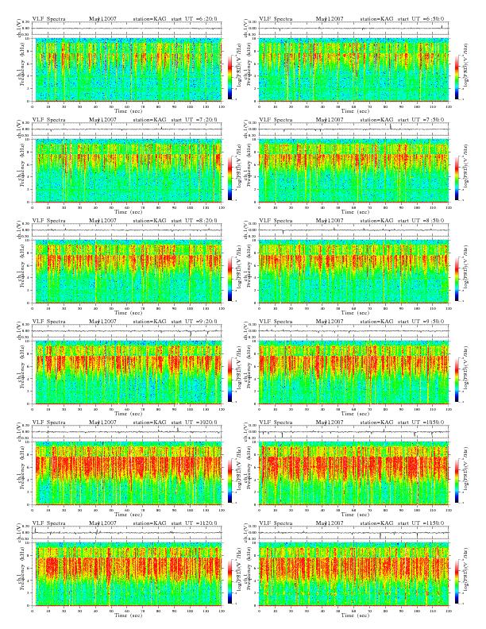Click the spectrogram starting UT 10:20:0
Screen dimensions: 486x629
tap(127, 473)
